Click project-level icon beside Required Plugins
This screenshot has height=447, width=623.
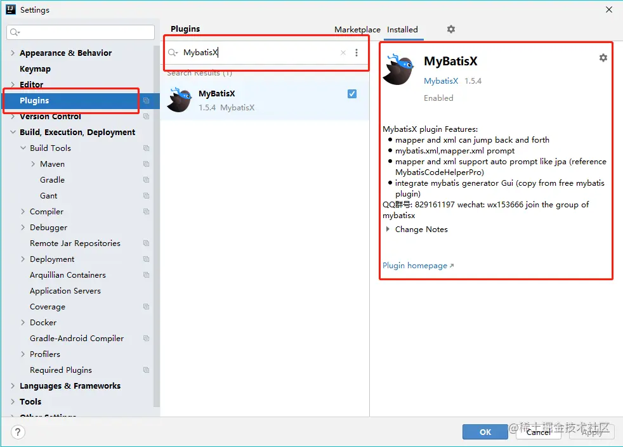tap(146, 370)
